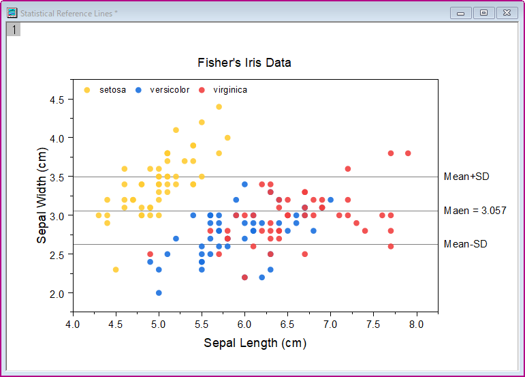Screen dimensions: 525x377
Task: Click the 4.5 tick label on Y axis
Action: pos(57,100)
